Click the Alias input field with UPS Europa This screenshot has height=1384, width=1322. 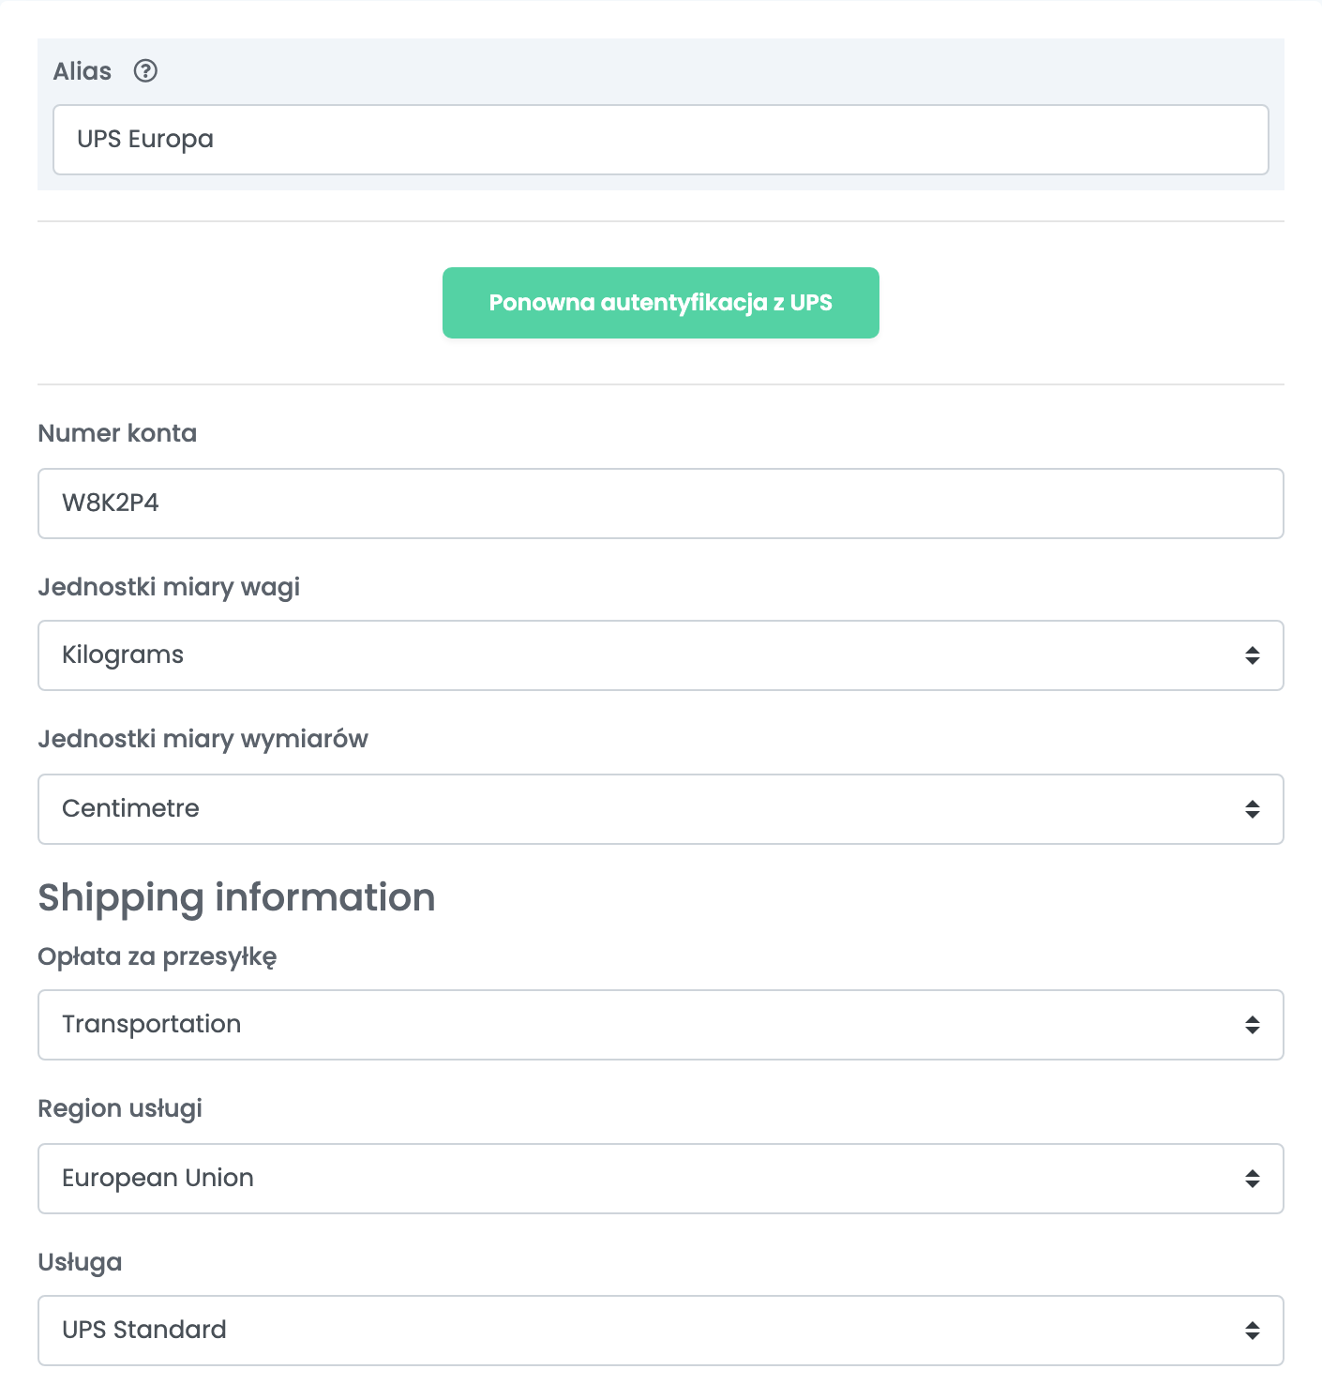point(661,140)
